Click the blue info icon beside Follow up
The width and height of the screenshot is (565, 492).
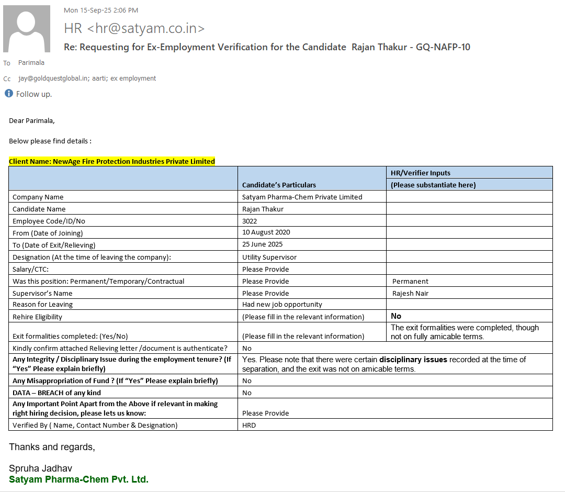[9, 94]
